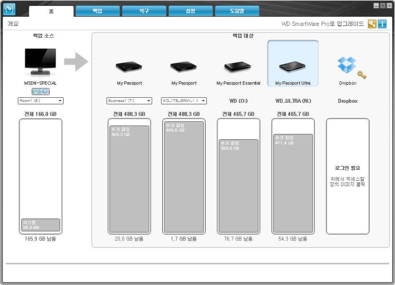Click the 개요 overview heading
Image resolution: width=395 pixels, height=285 pixels.
click(13, 24)
